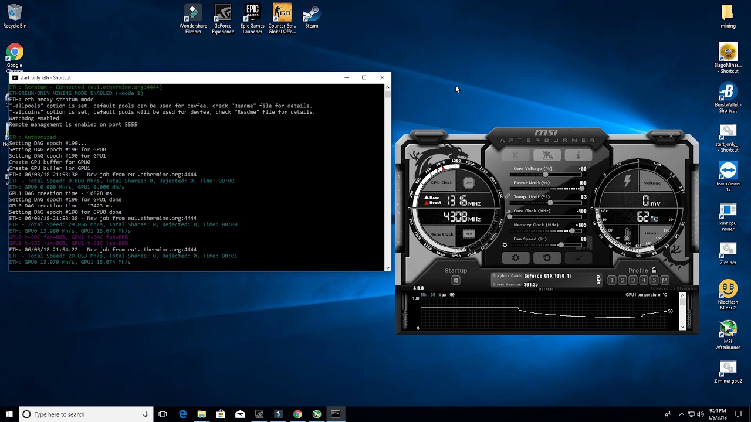
Task: Open Microsoft Edge from the taskbar
Action: pyautogui.click(x=182, y=414)
